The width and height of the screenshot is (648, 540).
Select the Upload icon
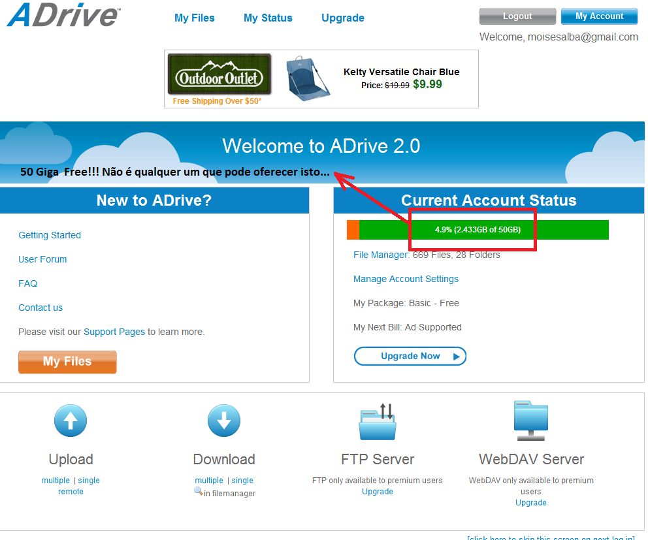[70, 421]
